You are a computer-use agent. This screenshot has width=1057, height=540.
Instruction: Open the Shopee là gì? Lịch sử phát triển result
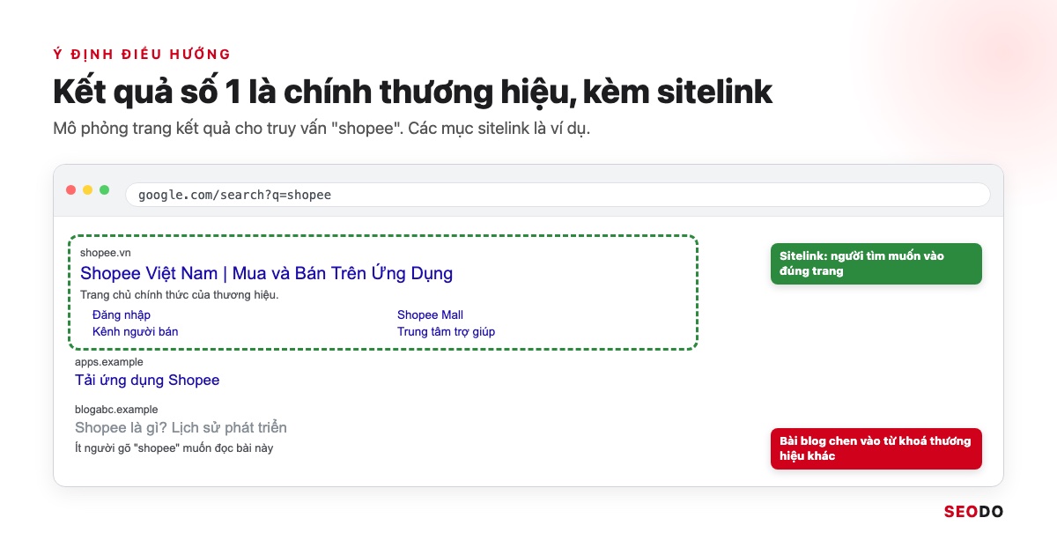(x=181, y=427)
